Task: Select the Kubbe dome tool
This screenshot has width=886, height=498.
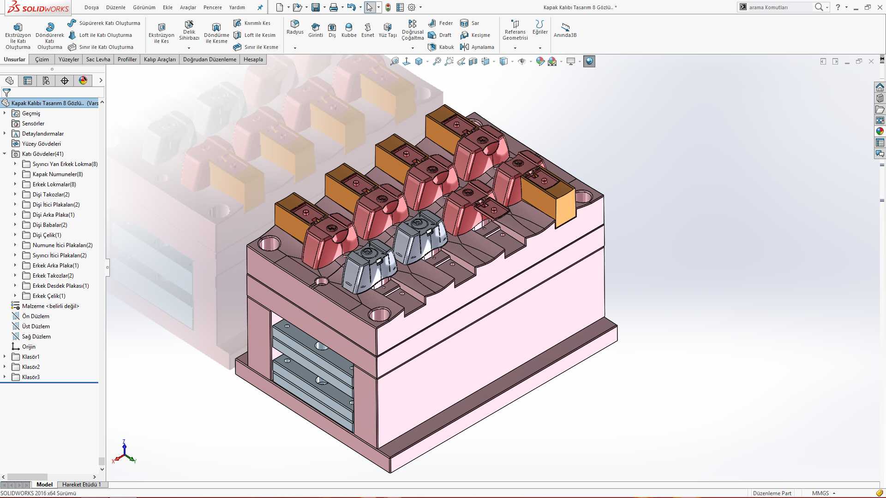Action: click(x=349, y=30)
